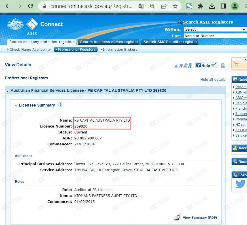Collapse the Licensee Summary section
This screenshot has height=225, width=247.
16,106
